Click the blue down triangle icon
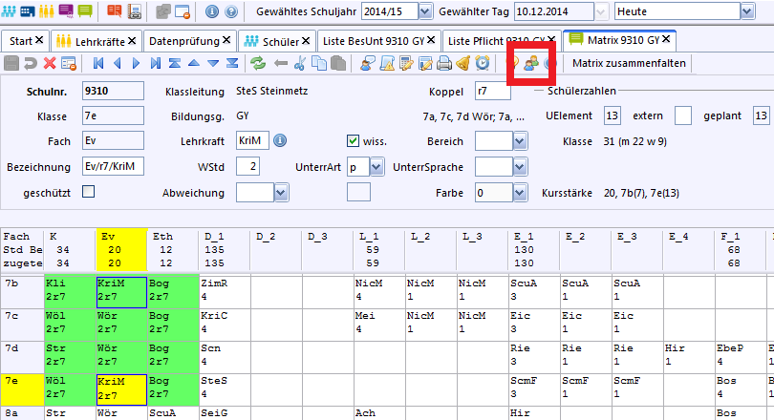The width and height of the screenshot is (774, 420). tap(213, 63)
